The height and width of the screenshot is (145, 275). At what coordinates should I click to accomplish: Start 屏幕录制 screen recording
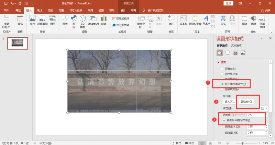[x=262, y=22]
